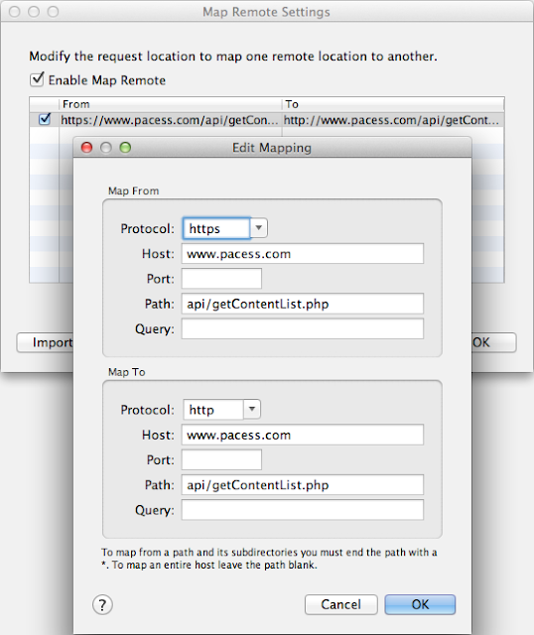Click Map To Query field

coord(303,510)
